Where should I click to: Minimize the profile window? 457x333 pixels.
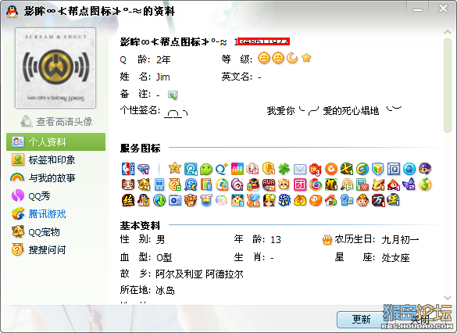(417, 9)
